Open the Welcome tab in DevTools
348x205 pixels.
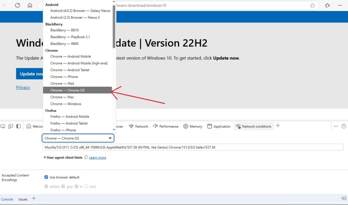tap(35, 126)
